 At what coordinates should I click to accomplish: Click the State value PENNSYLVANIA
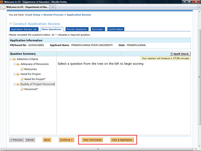click(136, 45)
